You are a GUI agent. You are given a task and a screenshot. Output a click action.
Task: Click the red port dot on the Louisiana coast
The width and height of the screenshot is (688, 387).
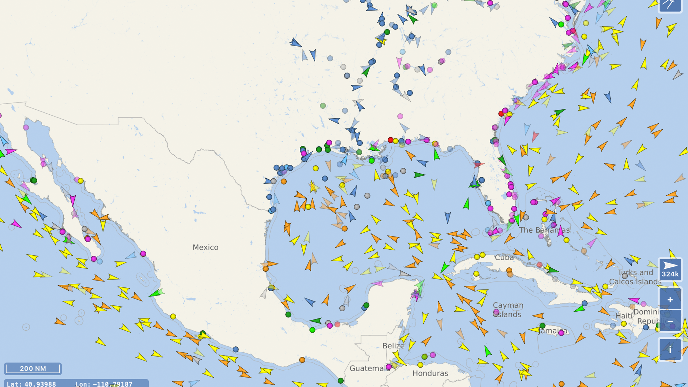point(390,140)
